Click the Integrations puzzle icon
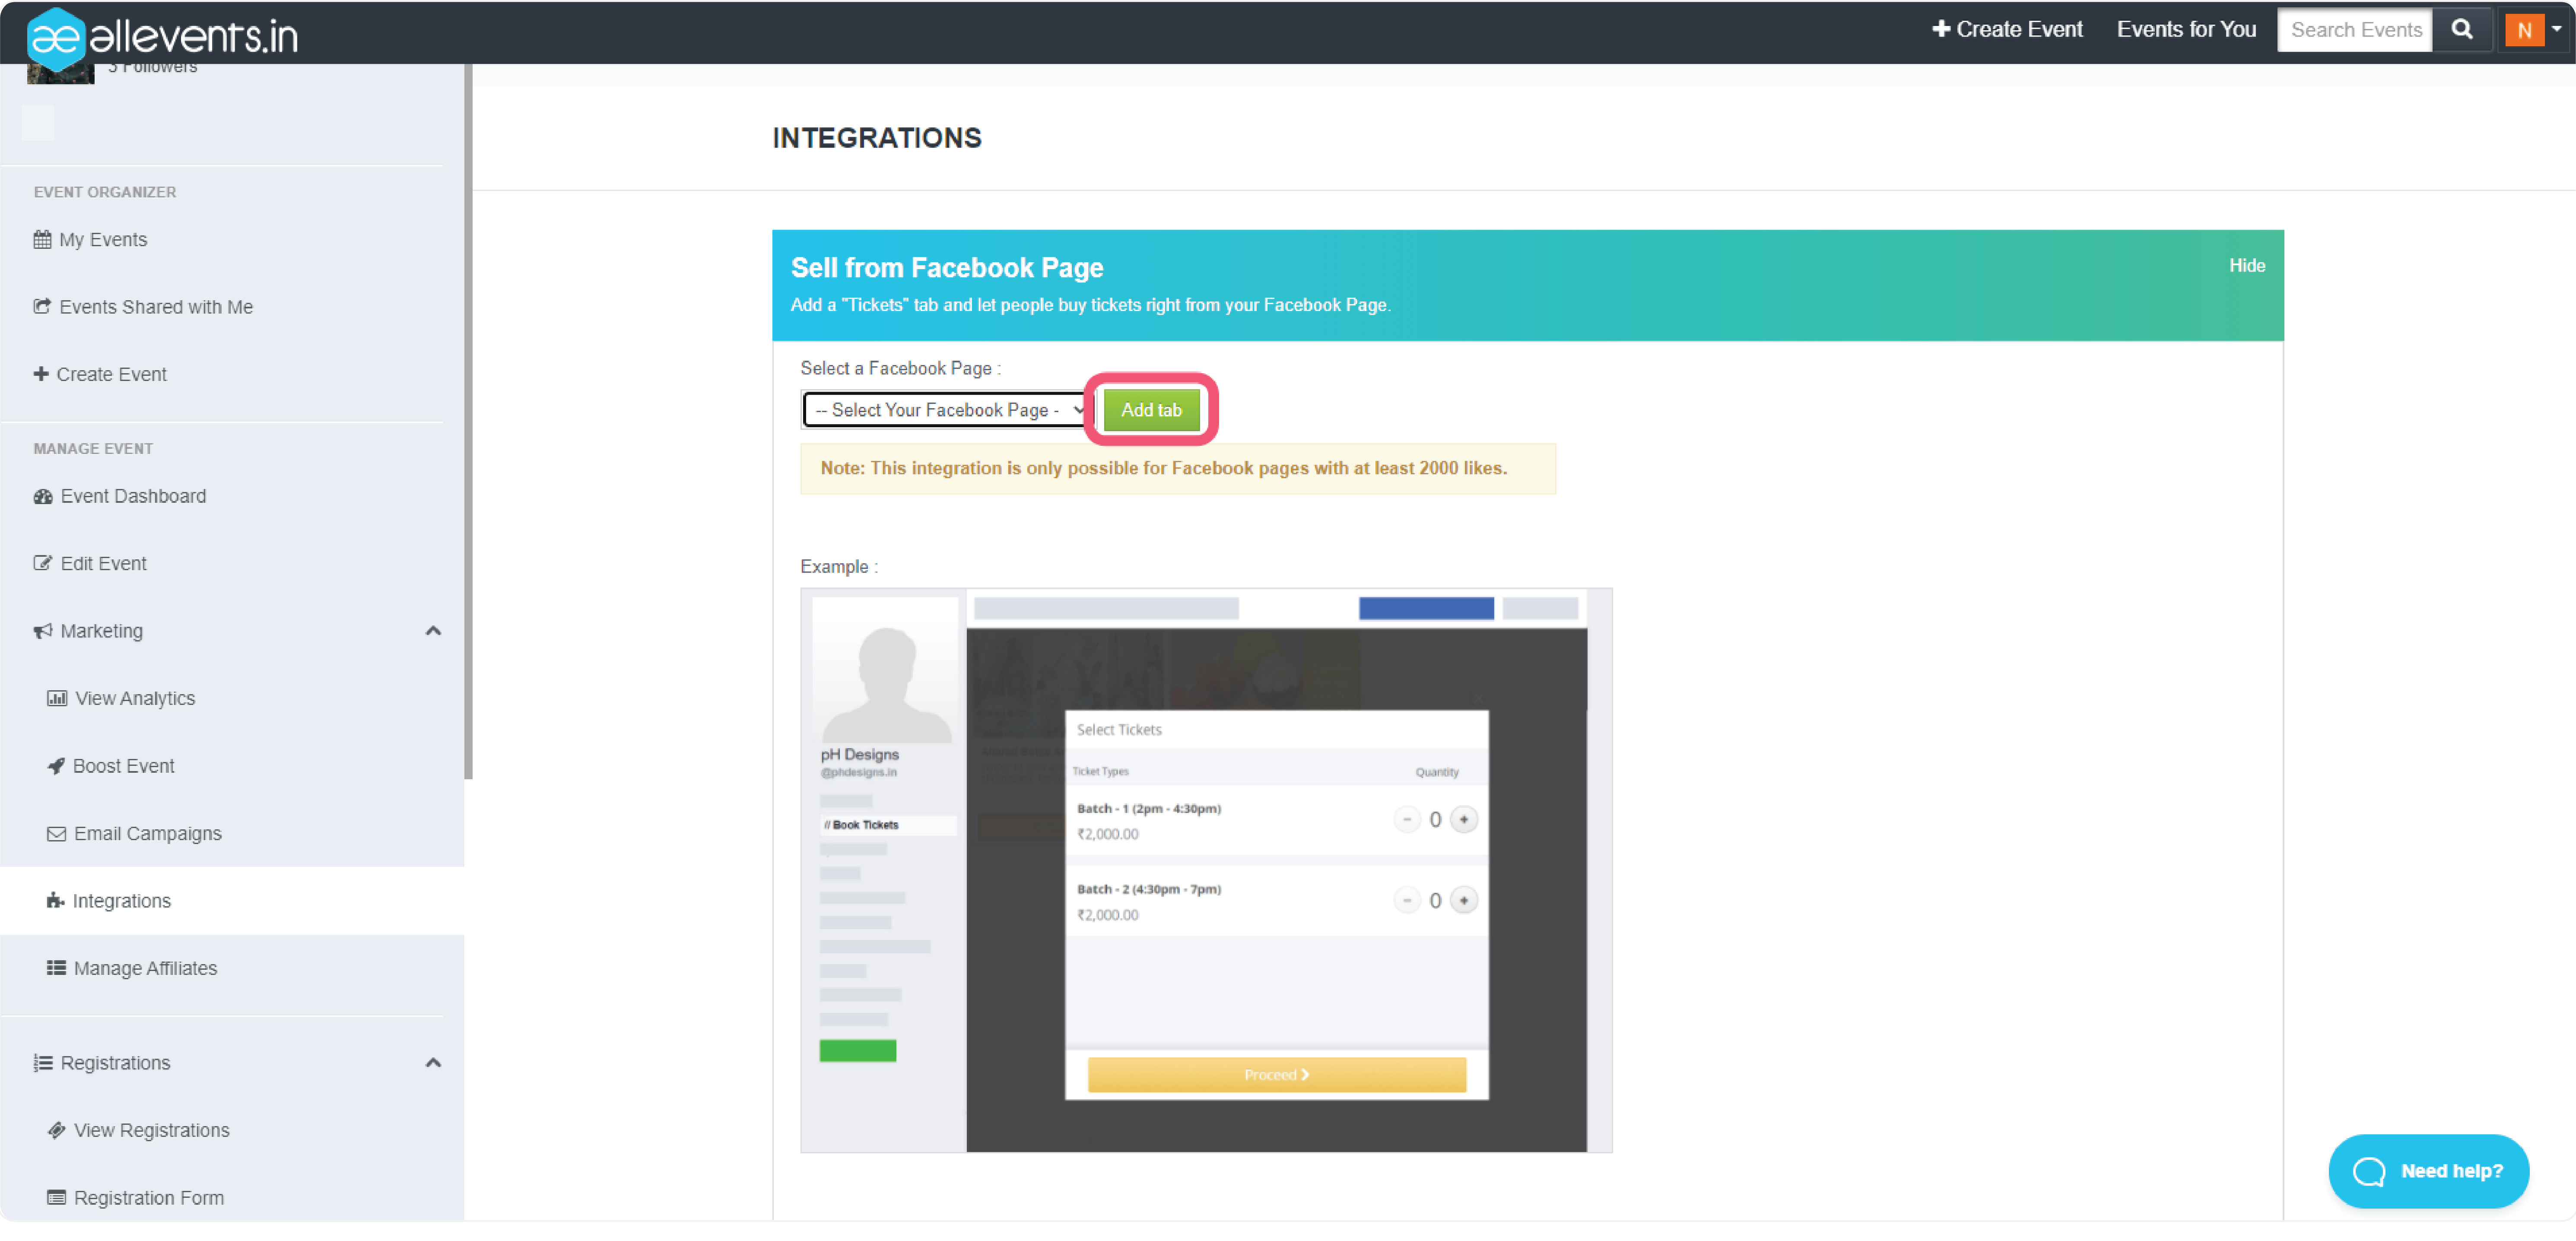 coord(56,901)
